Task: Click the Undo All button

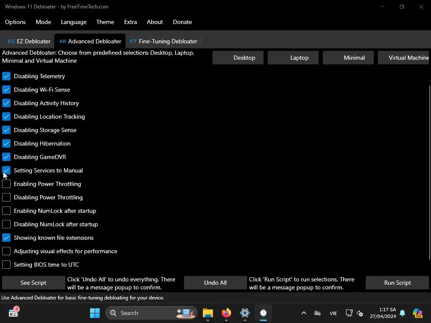Action: 215,283
